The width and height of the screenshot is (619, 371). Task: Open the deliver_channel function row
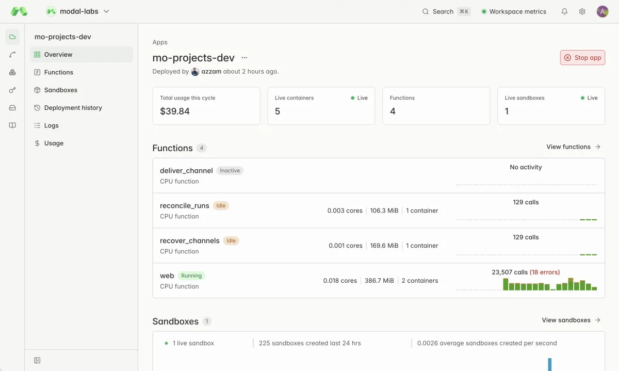click(379, 176)
